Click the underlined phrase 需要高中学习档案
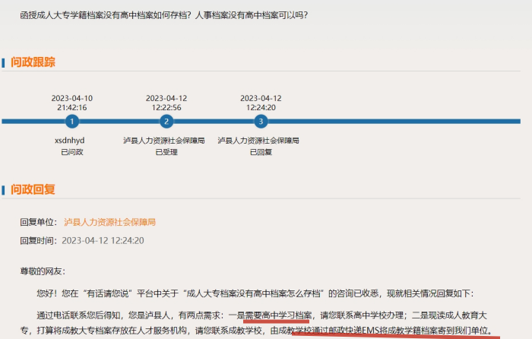532x339 pixels. coord(278,315)
